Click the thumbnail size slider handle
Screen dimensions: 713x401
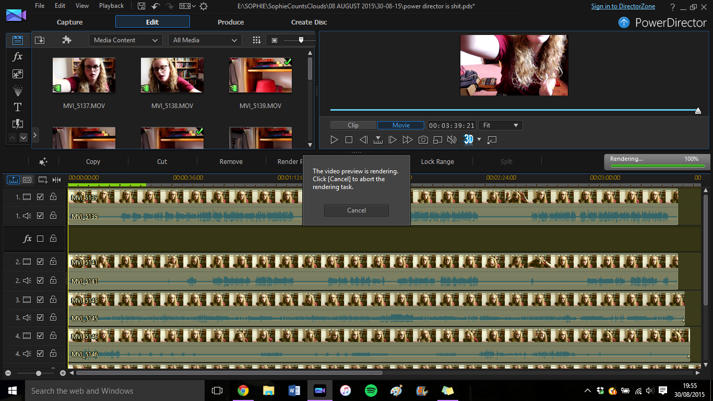pyautogui.click(x=301, y=40)
